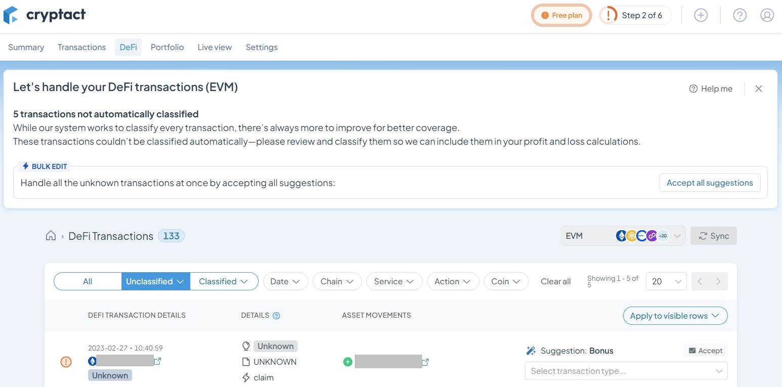Click the DETAILS column help icon
Screen dimensions: 782x387
coord(276,316)
